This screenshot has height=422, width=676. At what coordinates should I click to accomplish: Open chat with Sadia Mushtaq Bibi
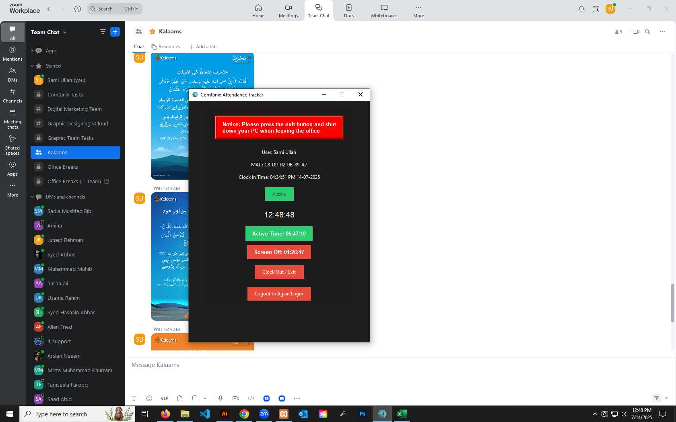tap(75, 211)
